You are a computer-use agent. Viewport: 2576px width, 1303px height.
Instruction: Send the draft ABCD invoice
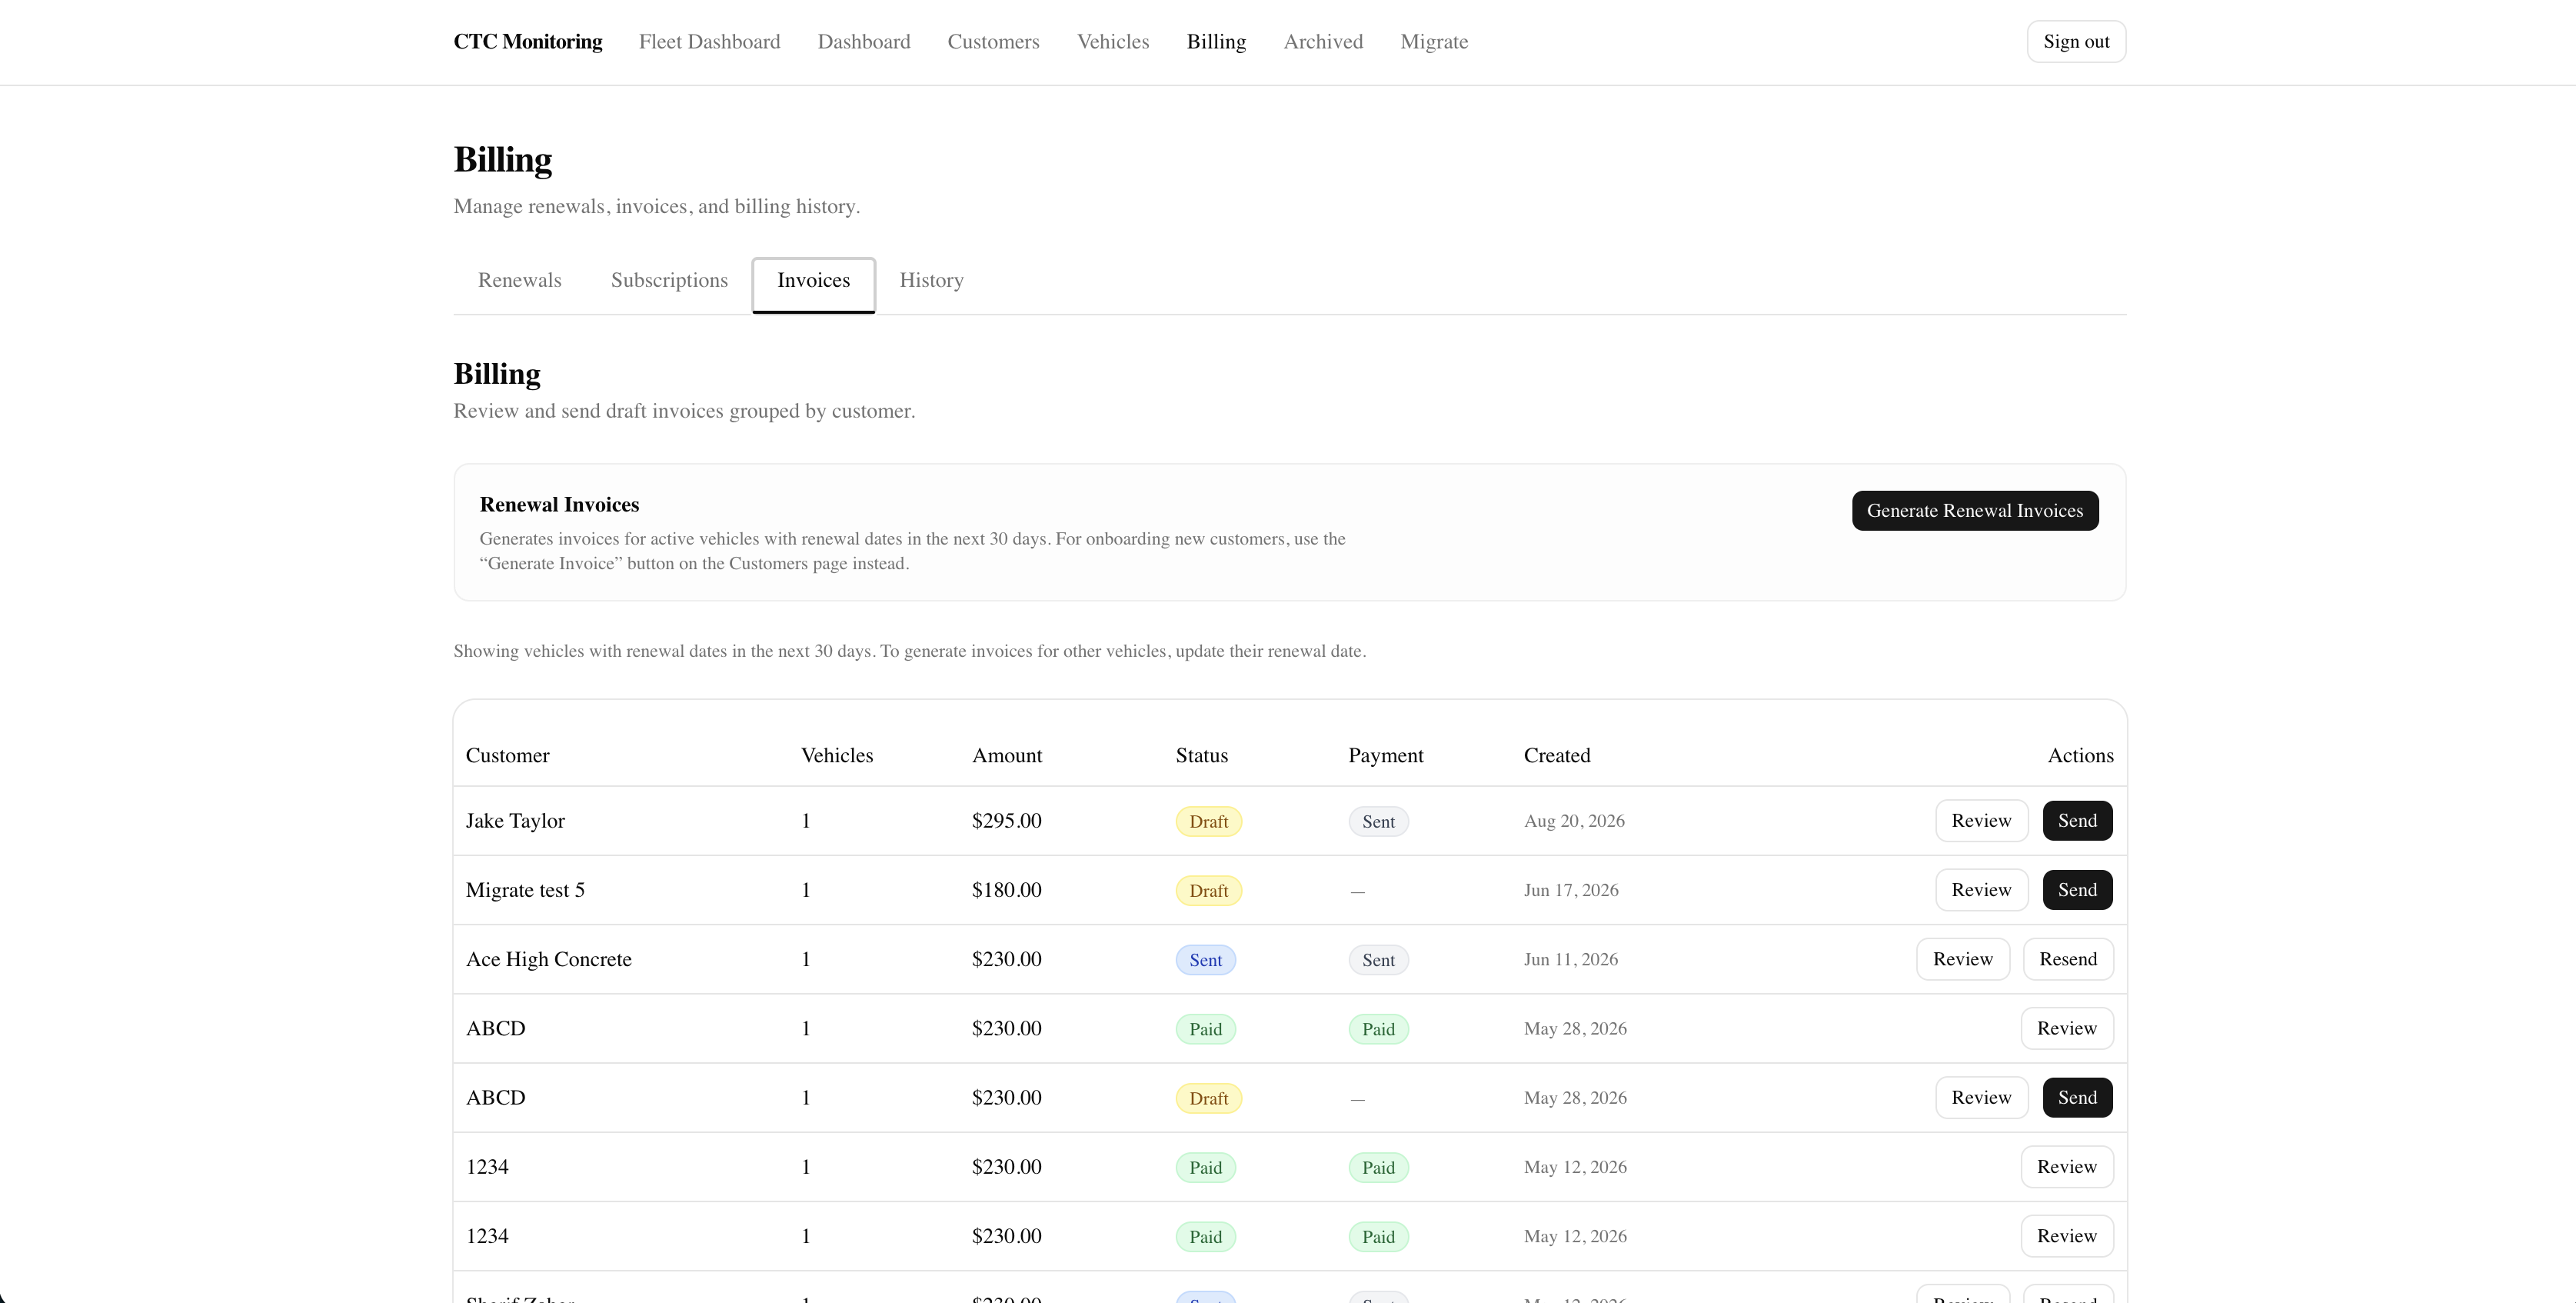(2077, 1098)
